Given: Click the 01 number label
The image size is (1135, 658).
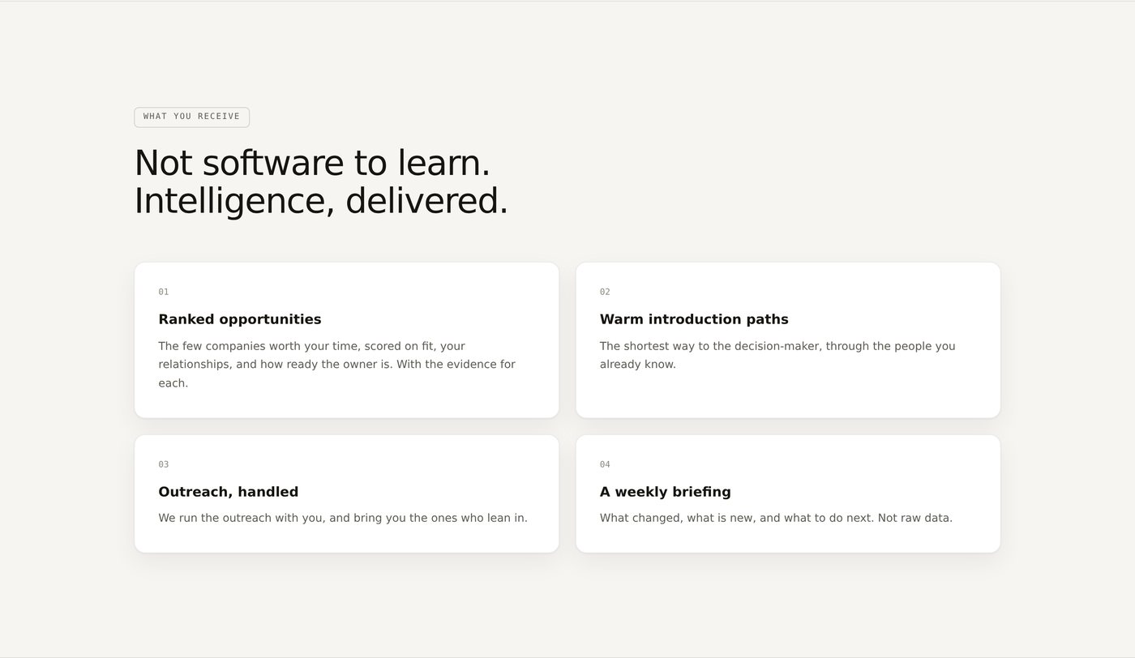Looking at the screenshot, I should (164, 292).
